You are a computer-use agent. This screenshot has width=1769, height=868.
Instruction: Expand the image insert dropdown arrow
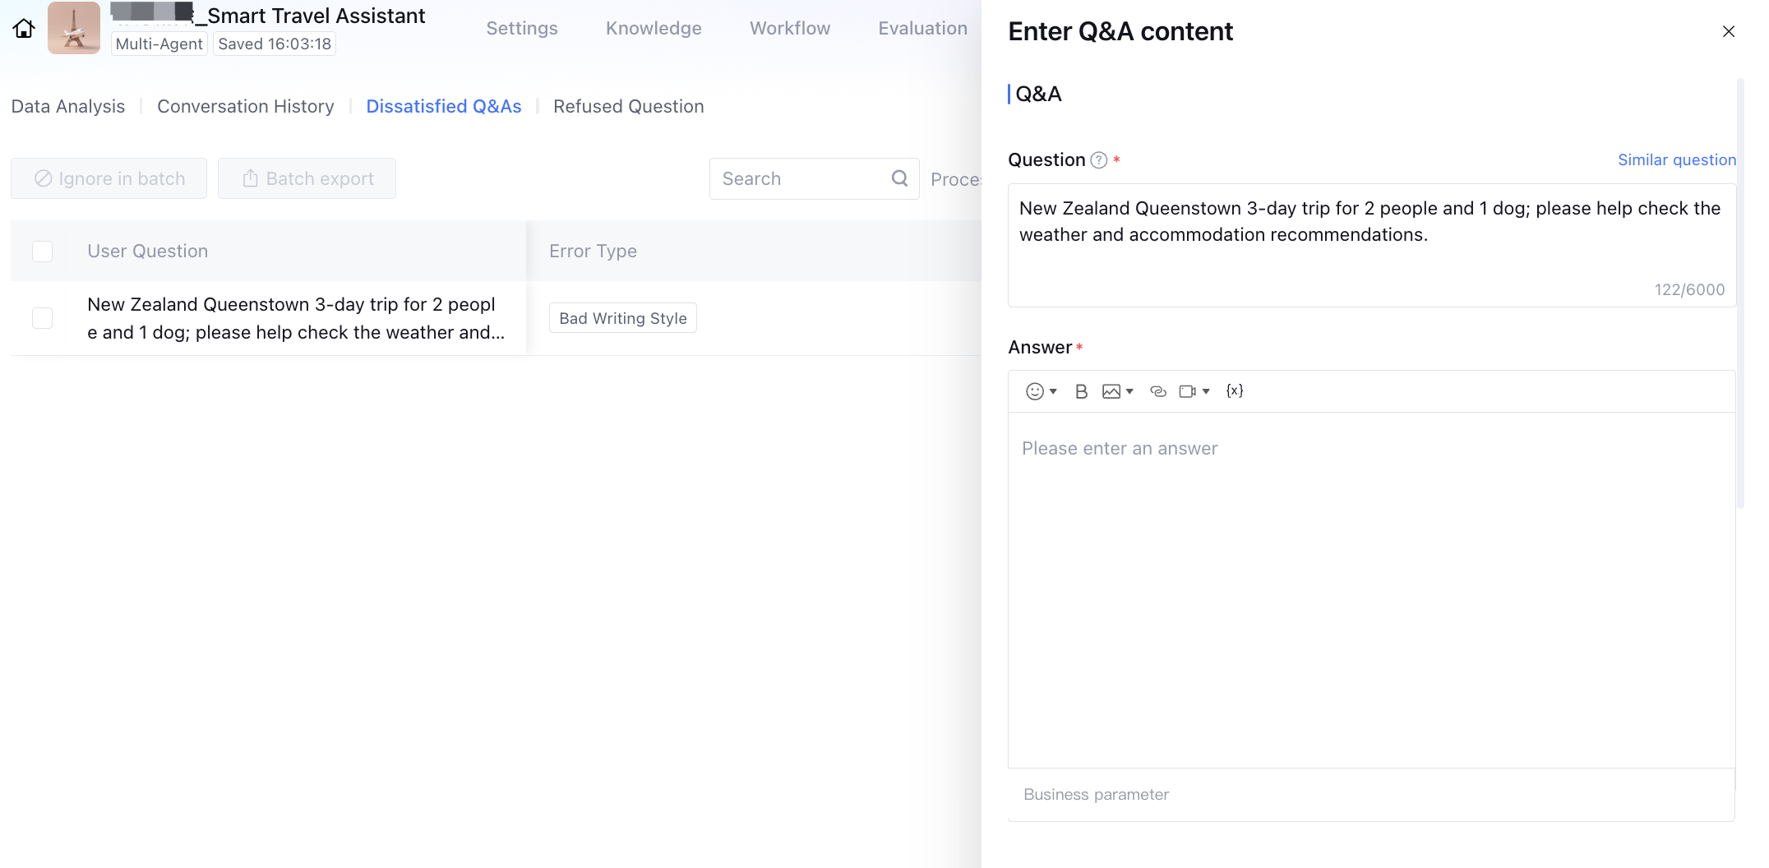(1130, 391)
